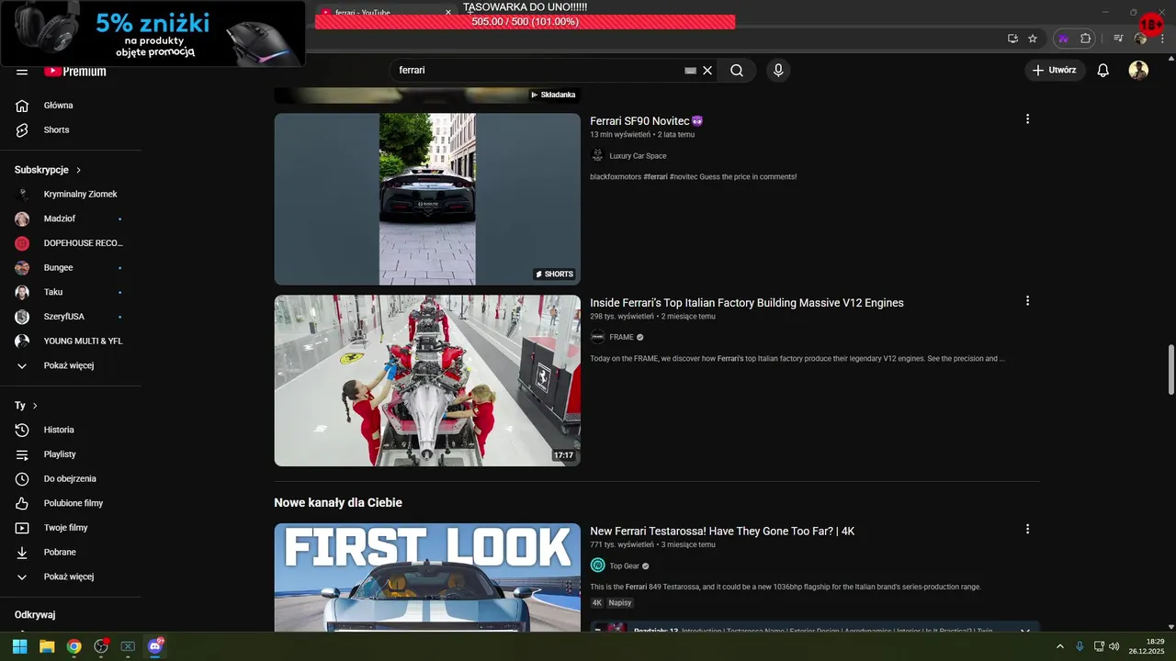Open the Ty section header

click(26, 406)
